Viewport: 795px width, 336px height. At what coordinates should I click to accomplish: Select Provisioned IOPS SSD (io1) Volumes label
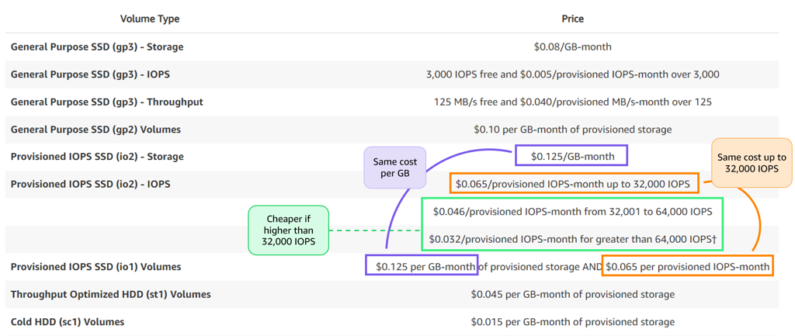click(x=95, y=267)
